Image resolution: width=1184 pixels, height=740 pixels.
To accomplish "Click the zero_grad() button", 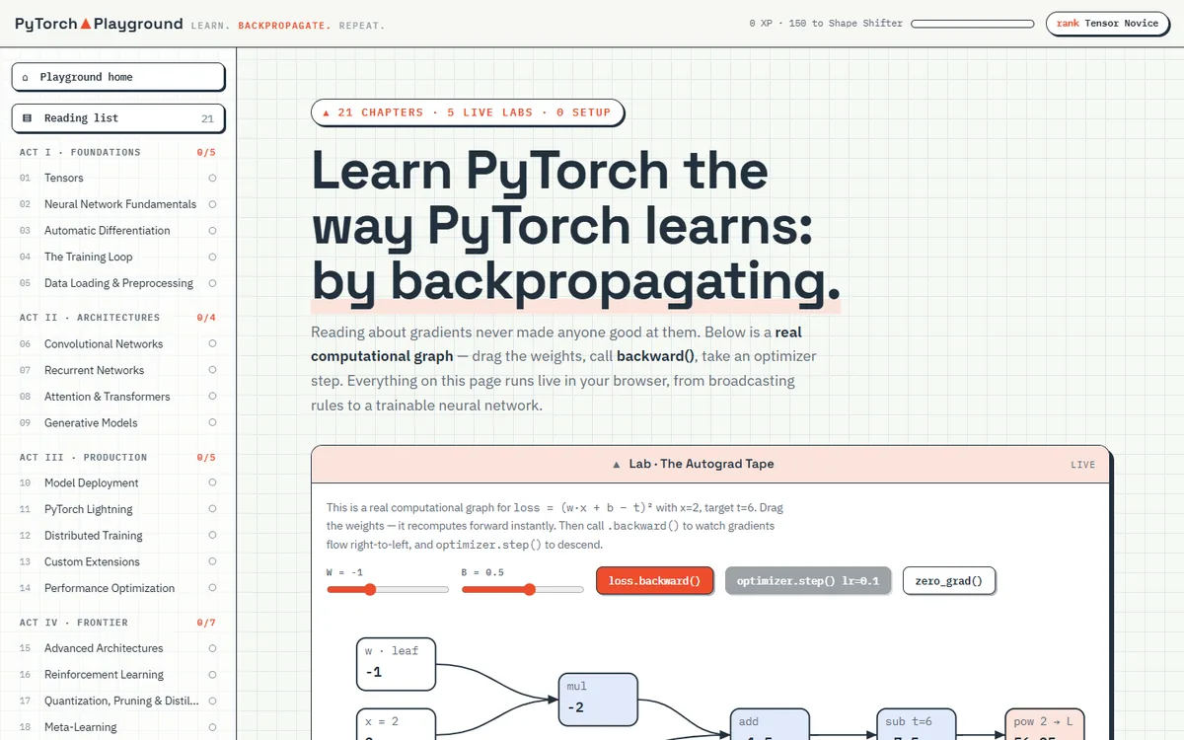I will [x=949, y=580].
